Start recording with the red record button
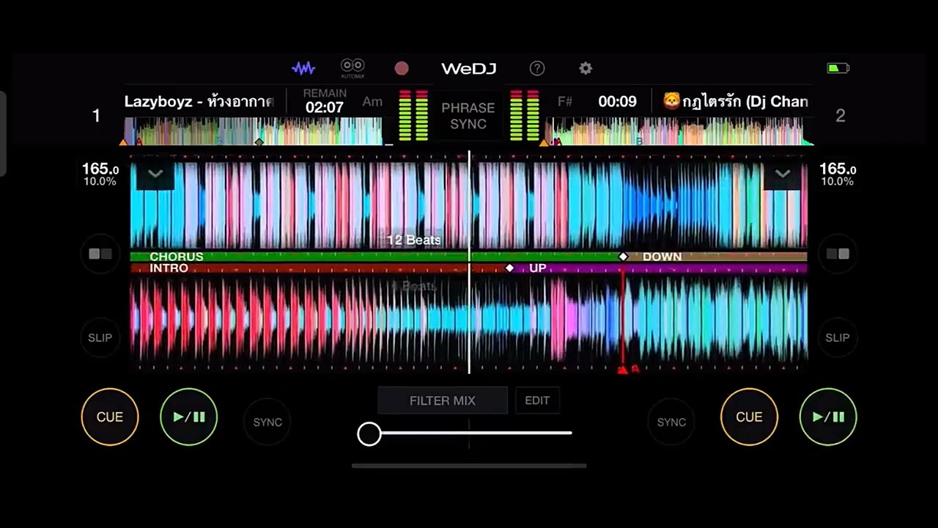This screenshot has height=528, width=938. (402, 68)
